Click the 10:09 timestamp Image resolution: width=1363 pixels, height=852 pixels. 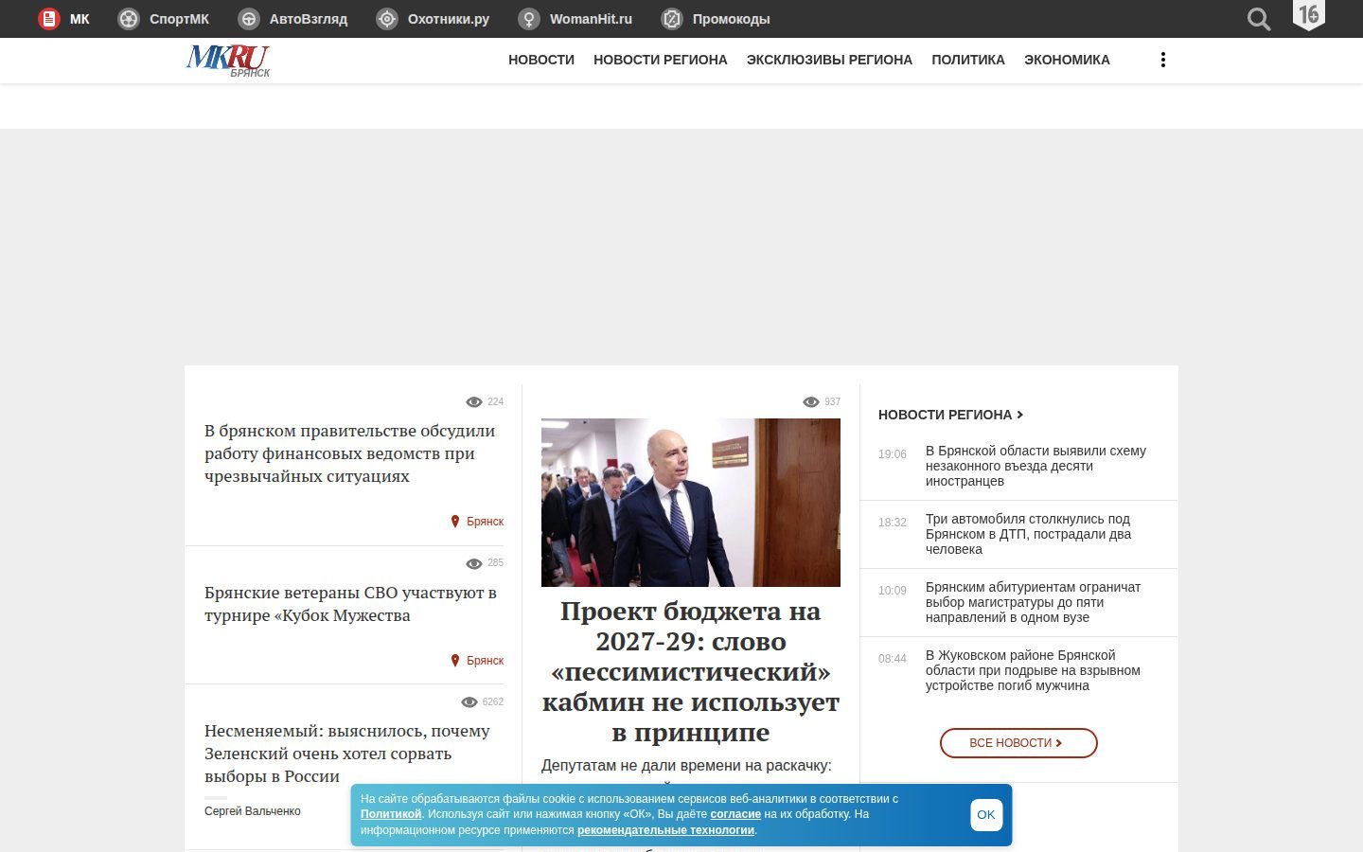tap(893, 591)
